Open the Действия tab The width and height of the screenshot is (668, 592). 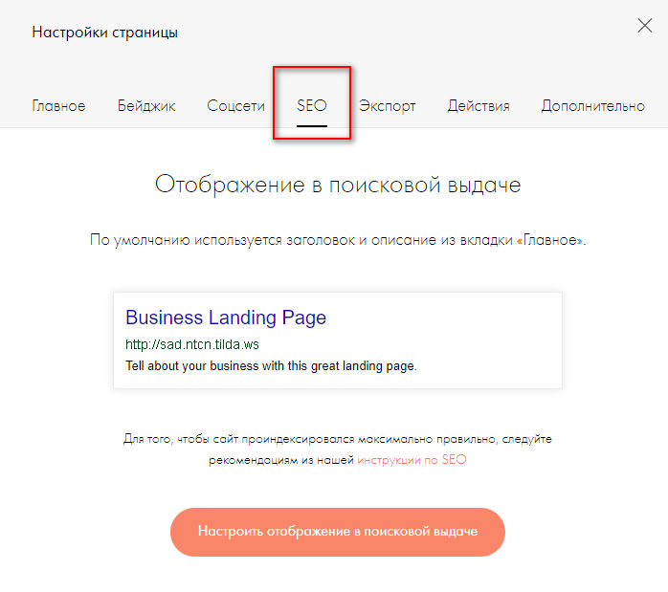pos(479,106)
